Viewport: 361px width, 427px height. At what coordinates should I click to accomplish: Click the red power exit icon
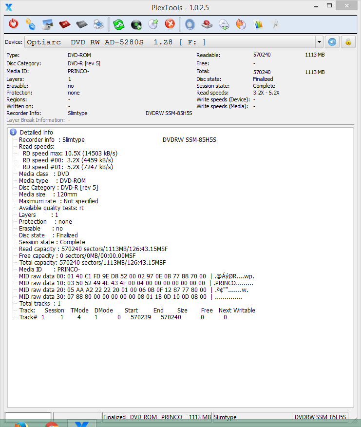point(13,24)
